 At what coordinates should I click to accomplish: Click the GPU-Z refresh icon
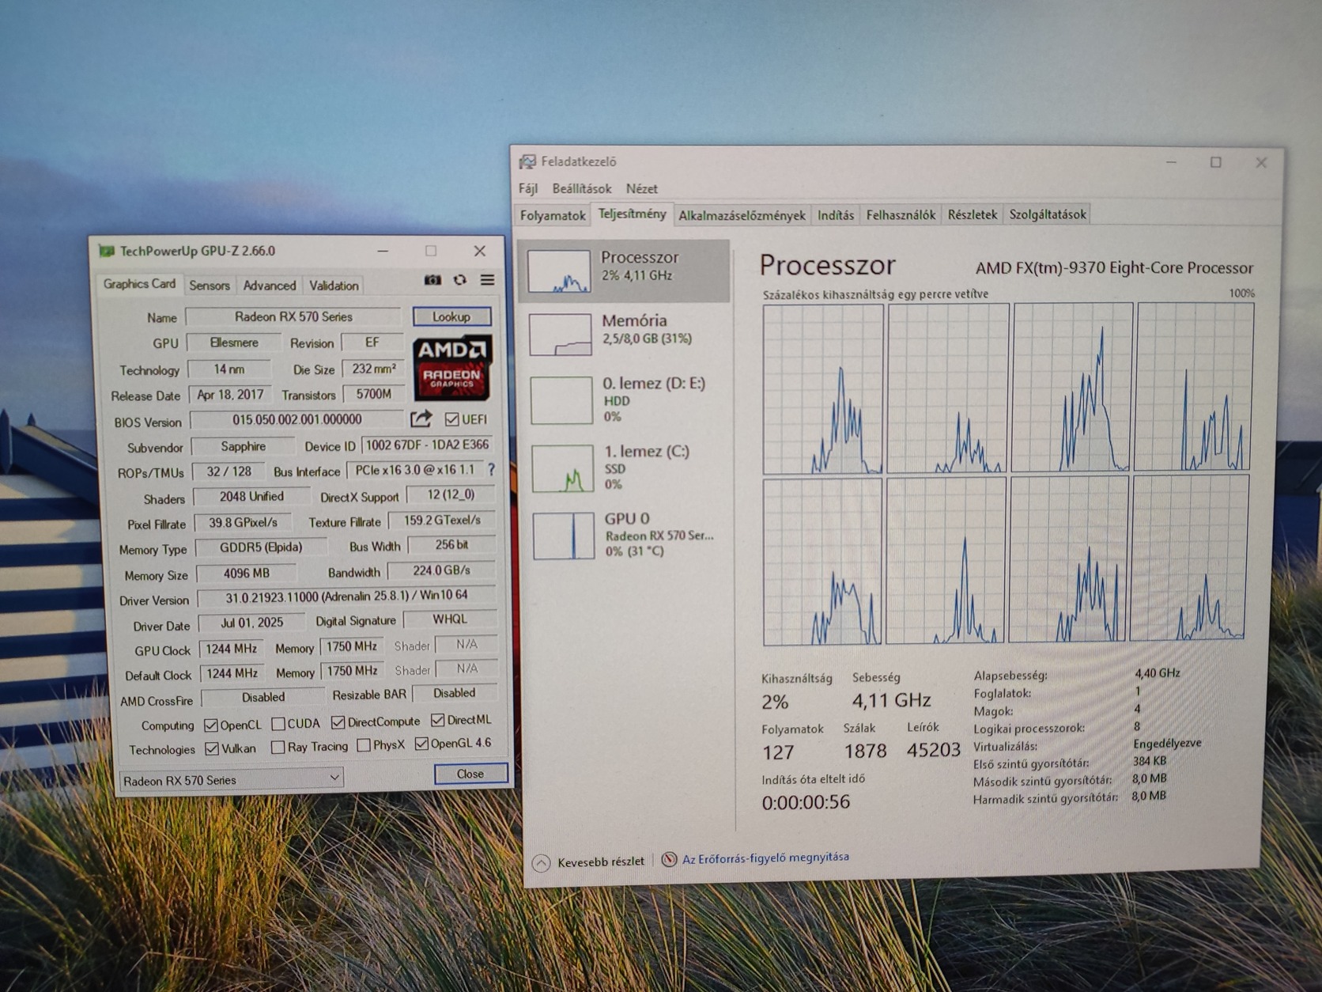459,280
